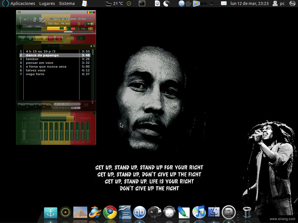Open the iTunes-style music note dock icon

click(x=199, y=212)
